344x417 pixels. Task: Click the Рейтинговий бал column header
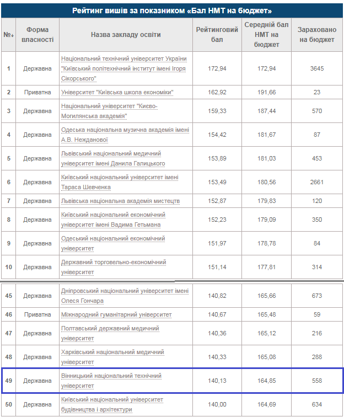(217, 35)
